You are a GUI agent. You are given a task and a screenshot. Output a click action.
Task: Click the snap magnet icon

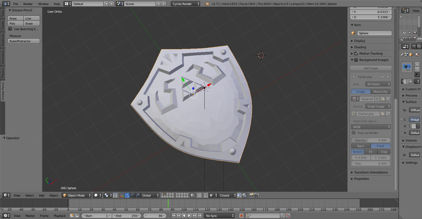206,195
